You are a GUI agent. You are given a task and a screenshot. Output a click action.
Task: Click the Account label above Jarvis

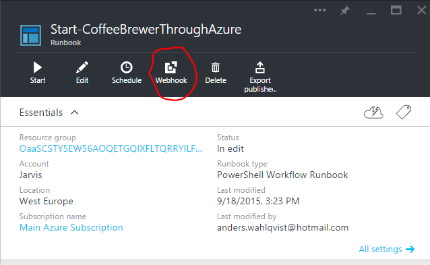(x=34, y=164)
